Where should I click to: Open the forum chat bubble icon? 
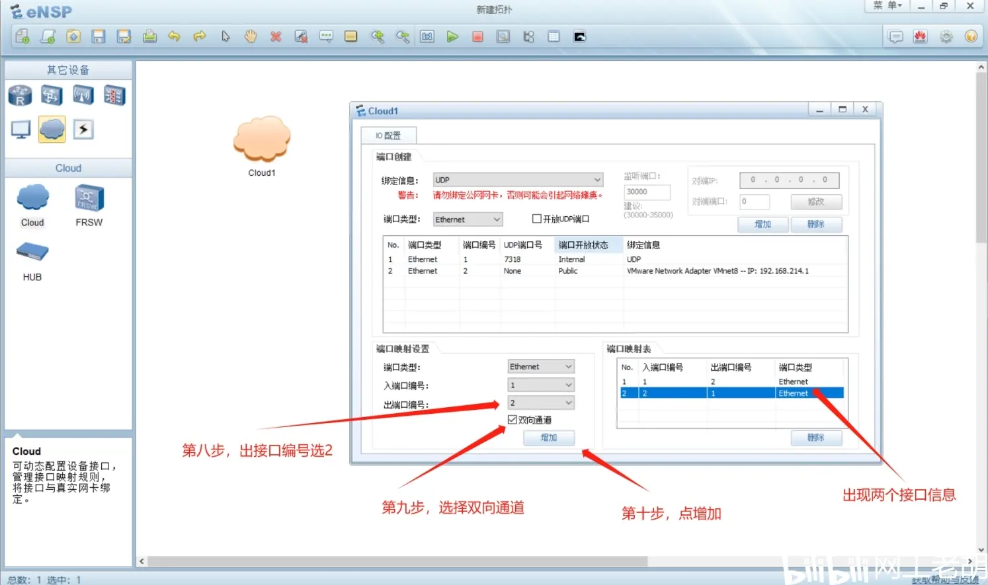tap(895, 36)
